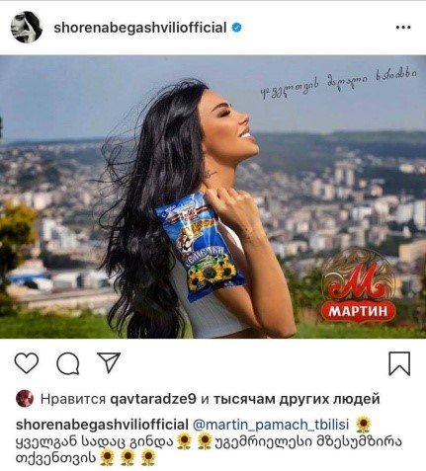Image resolution: width=426 pixels, height=471 pixels.
Task: Open the small avatar of liker qavtaradze9
Action: coord(25,399)
